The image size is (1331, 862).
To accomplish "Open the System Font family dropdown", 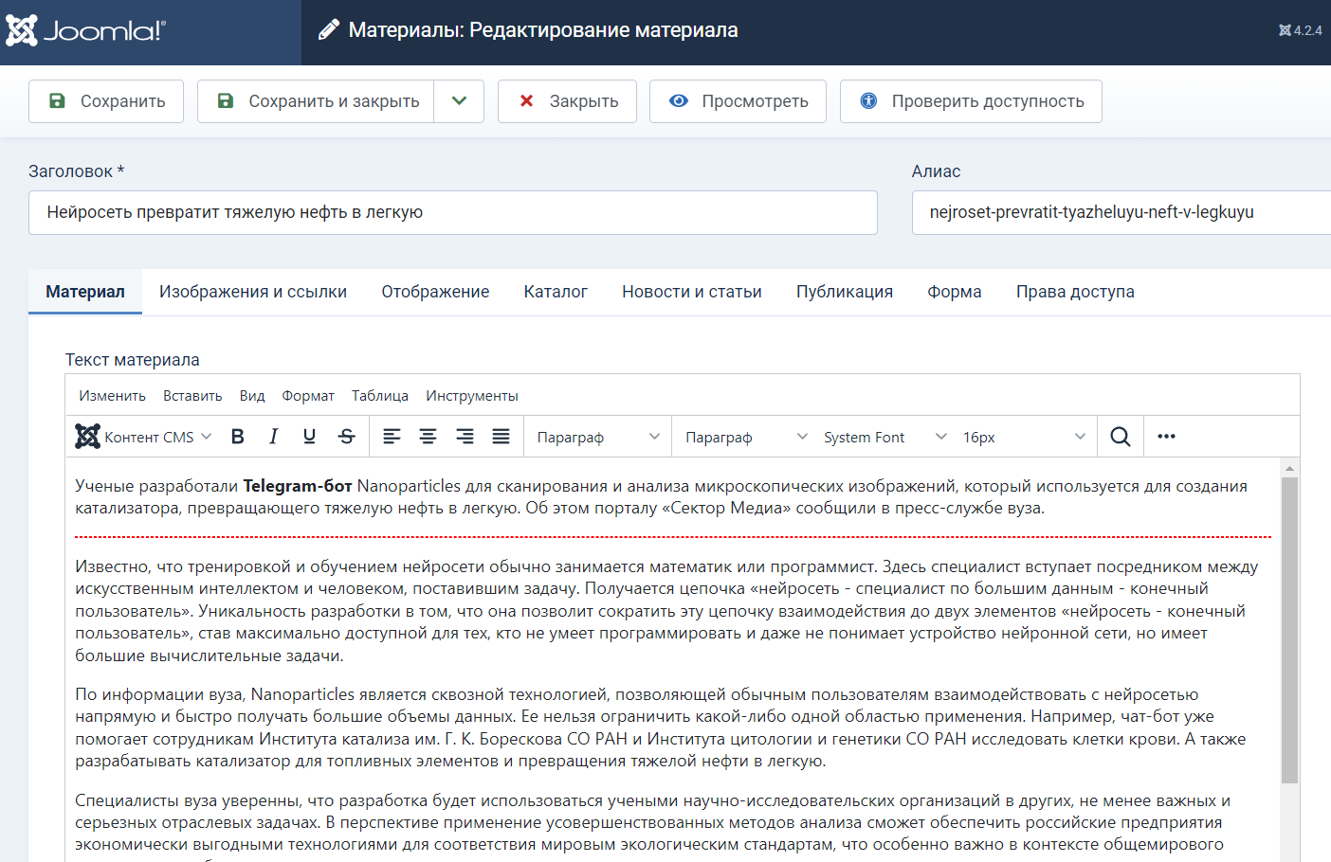I will pyautogui.click(x=884, y=437).
